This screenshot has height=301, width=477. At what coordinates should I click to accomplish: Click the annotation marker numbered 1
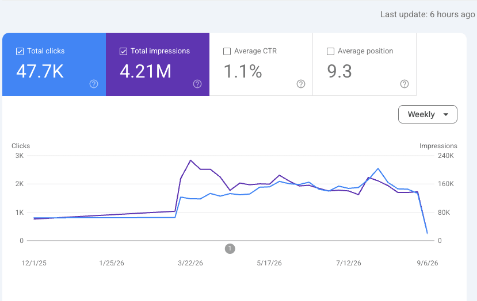tap(230, 249)
